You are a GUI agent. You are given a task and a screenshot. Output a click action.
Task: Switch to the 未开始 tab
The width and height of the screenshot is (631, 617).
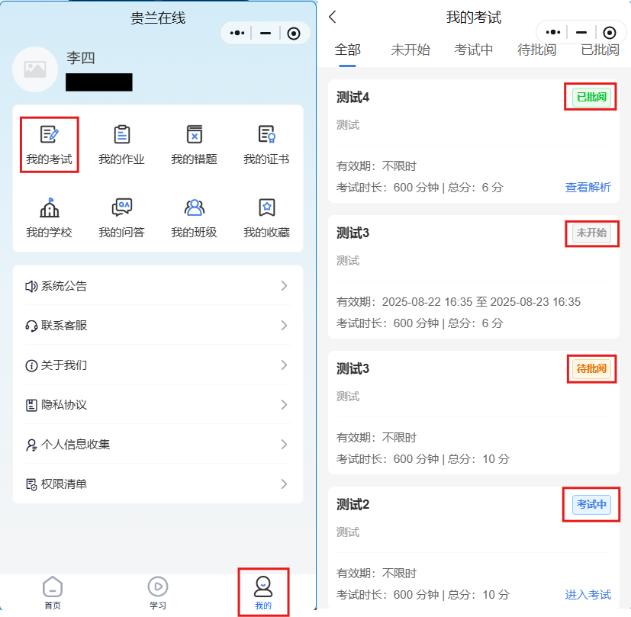click(x=410, y=50)
